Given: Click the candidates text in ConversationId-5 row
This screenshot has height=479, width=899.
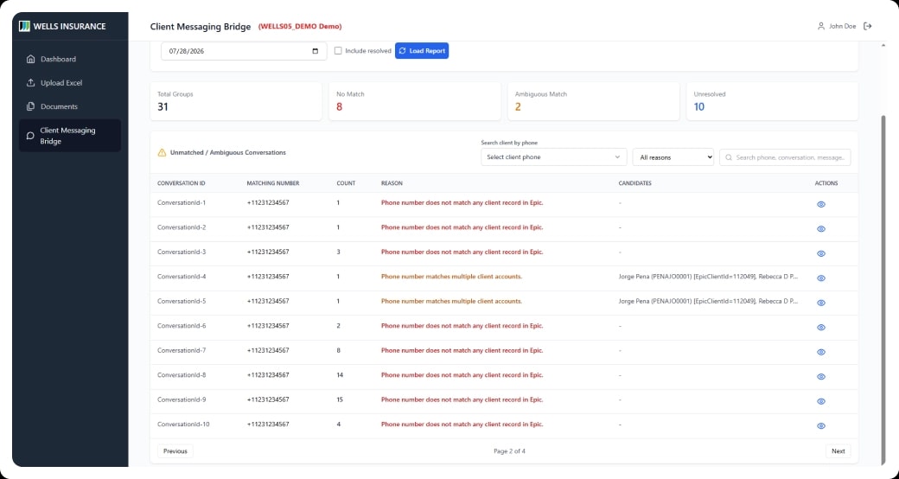Looking at the screenshot, I should [708, 301].
